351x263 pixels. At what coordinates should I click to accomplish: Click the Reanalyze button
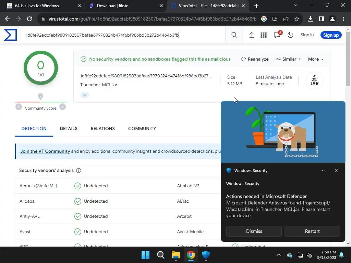coord(255,59)
